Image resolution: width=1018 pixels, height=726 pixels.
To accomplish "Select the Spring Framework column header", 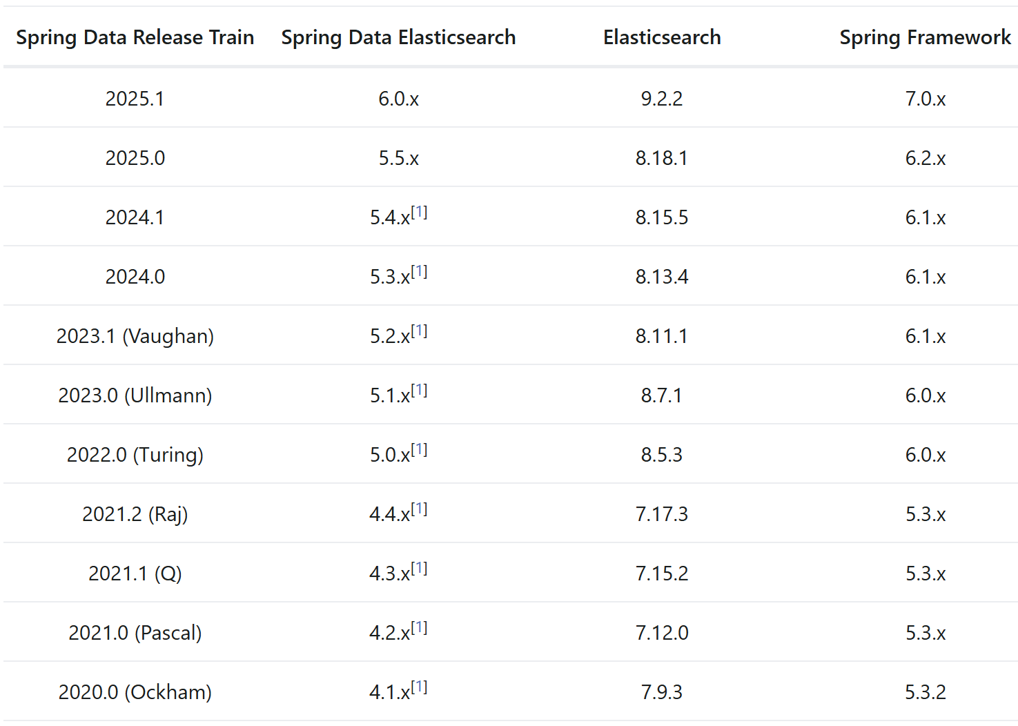I will coord(925,37).
